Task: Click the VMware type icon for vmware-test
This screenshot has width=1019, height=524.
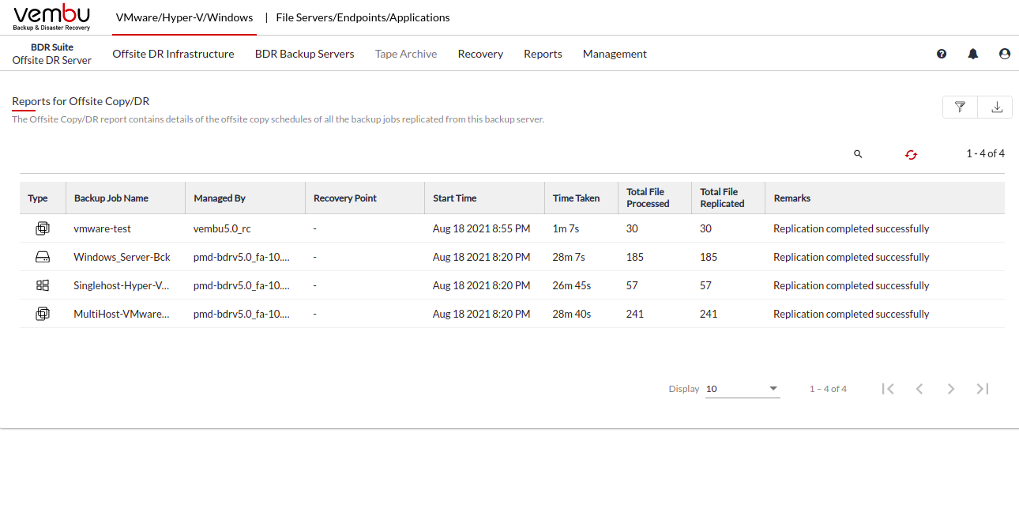Action: (43, 228)
